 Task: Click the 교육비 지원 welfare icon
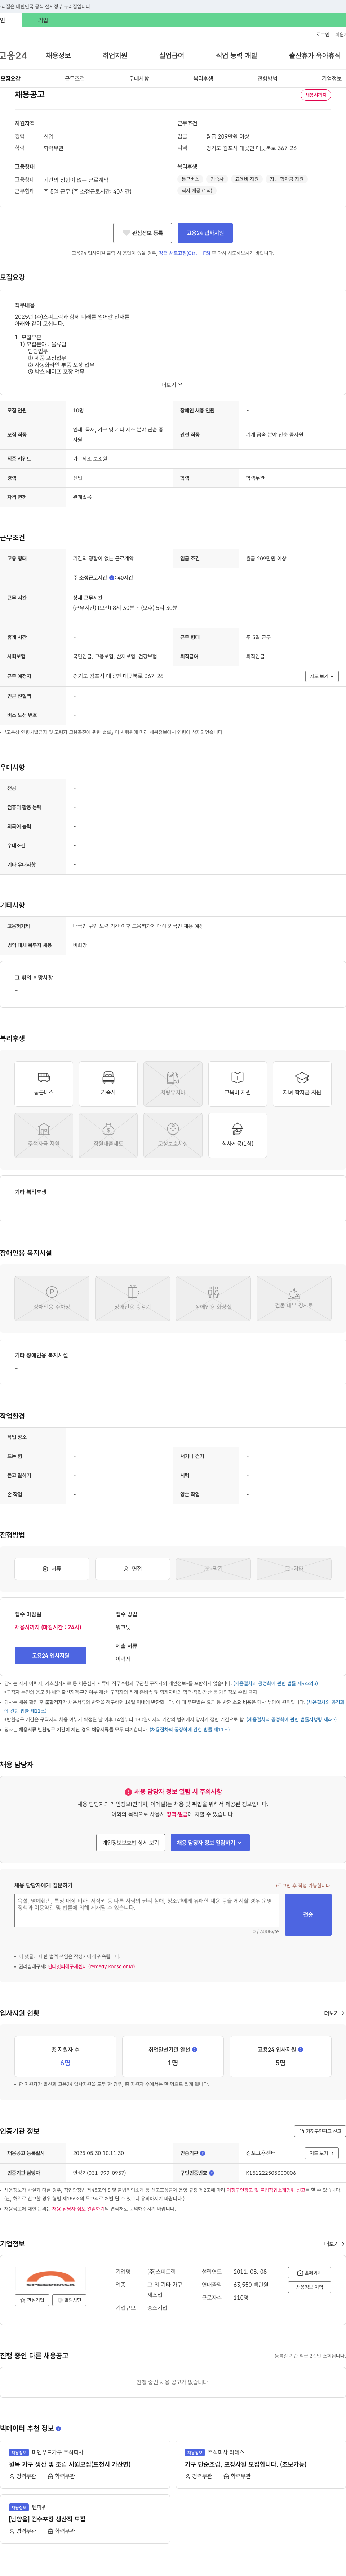click(x=237, y=1084)
